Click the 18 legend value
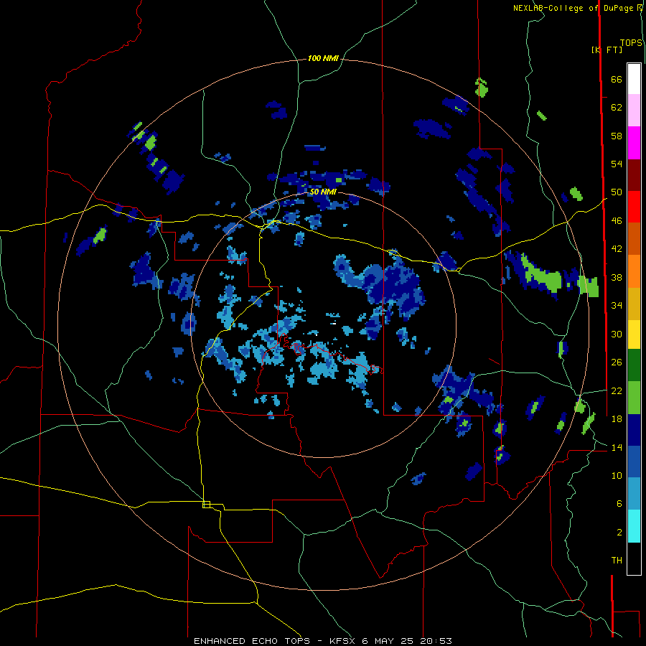Viewport: 646px width, 646px height. [x=617, y=419]
